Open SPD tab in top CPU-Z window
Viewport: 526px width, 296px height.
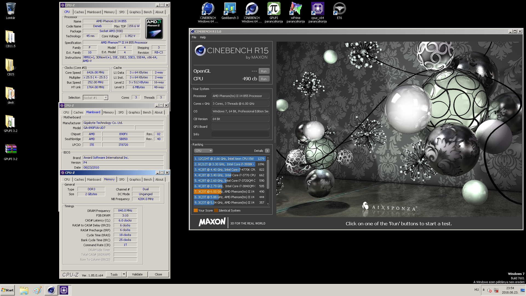click(122, 12)
